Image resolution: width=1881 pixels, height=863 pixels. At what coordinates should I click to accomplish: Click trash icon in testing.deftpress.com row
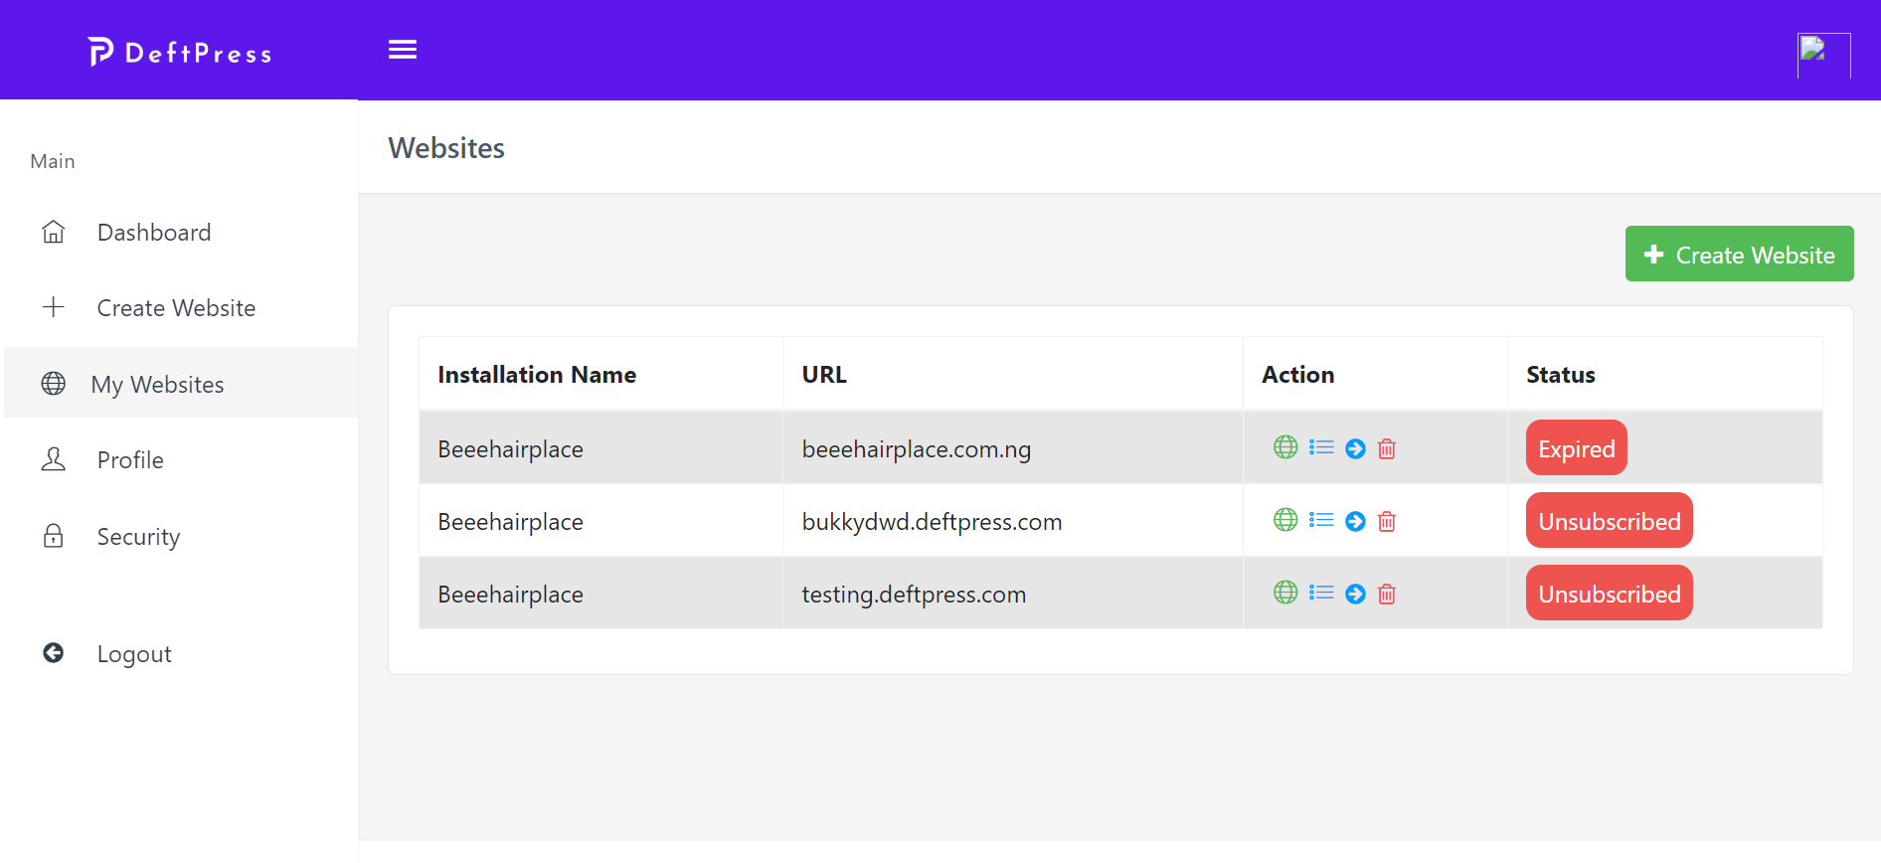[x=1387, y=594]
